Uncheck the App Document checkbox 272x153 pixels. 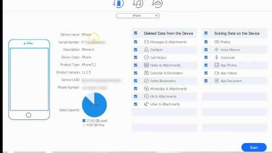point(206,81)
